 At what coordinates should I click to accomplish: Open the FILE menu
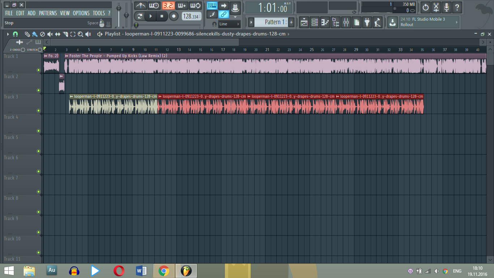tap(9, 13)
